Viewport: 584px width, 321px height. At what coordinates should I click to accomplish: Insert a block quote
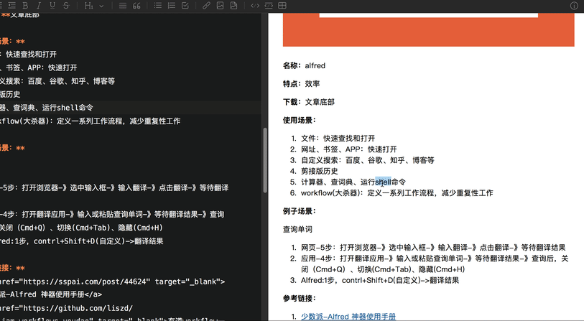(136, 5)
